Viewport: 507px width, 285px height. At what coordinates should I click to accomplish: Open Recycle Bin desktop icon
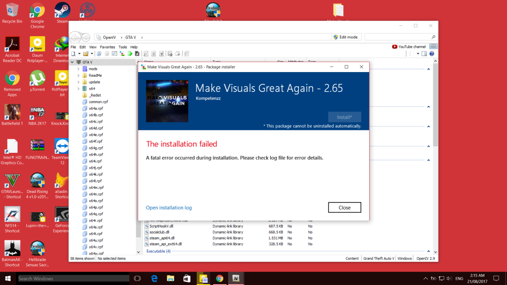12,13
